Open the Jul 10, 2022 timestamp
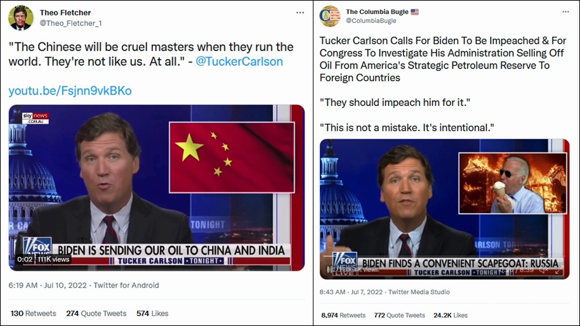Viewport: 580px width, 326px height. click(65, 285)
